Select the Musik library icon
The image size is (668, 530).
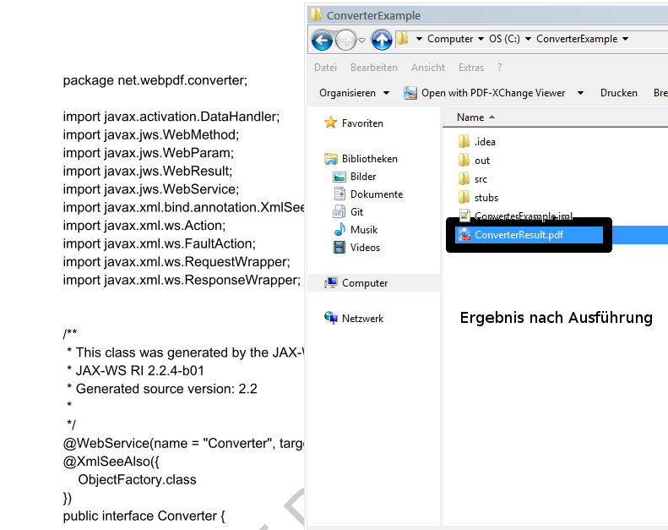tap(339, 230)
